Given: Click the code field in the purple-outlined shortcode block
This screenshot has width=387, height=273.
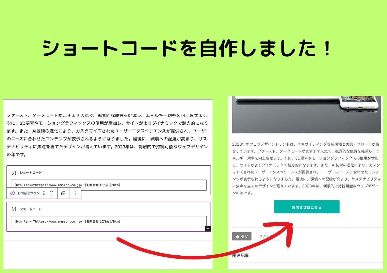Looking at the screenshot, I should (x=108, y=221).
